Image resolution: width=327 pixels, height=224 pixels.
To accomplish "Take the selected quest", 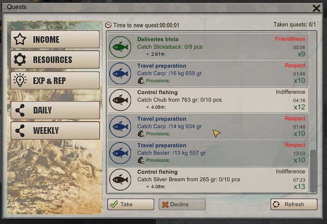I will click(131, 204).
